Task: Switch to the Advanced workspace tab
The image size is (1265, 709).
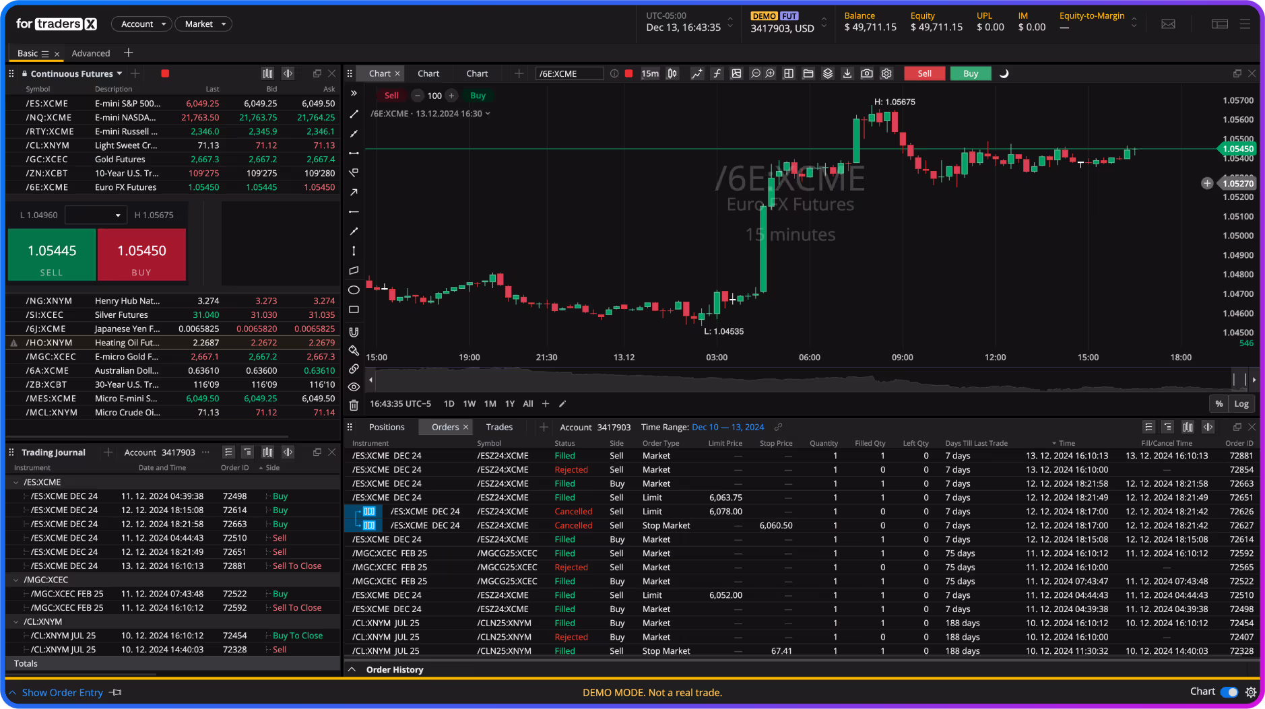Action: pos(91,53)
